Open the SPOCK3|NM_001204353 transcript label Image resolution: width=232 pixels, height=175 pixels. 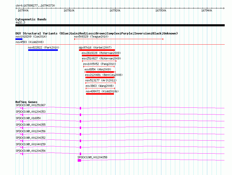(30, 112)
